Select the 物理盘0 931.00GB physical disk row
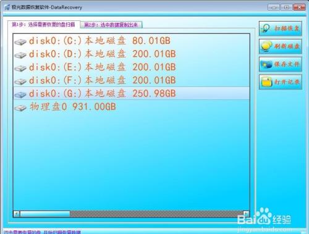The width and height of the screenshot is (309, 234). [x=132, y=107]
